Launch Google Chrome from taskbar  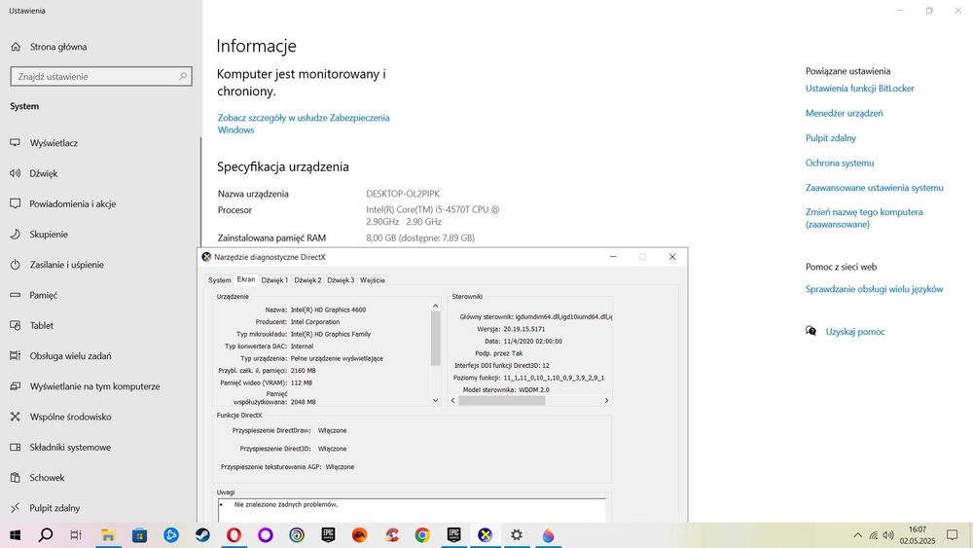(422, 535)
